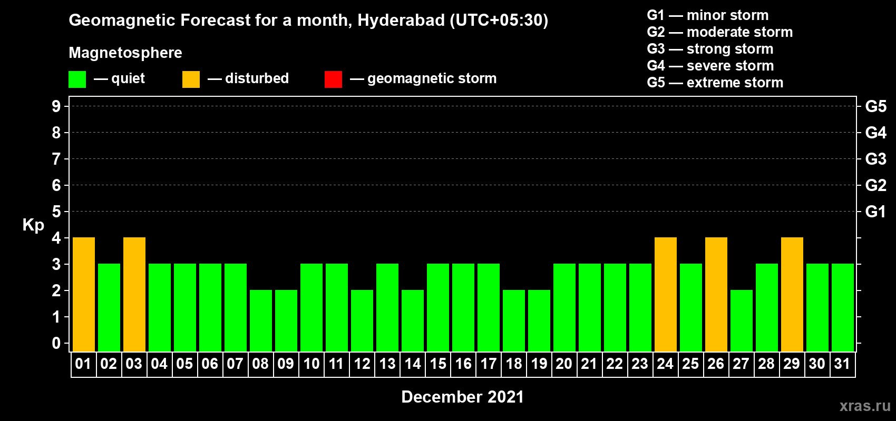Click date label '09' on the axis
This screenshot has height=421, width=896.
point(286,364)
